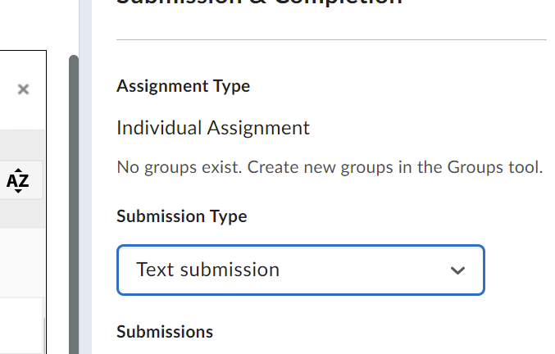Click the "Text submission" selected value text

coord(207,270)
